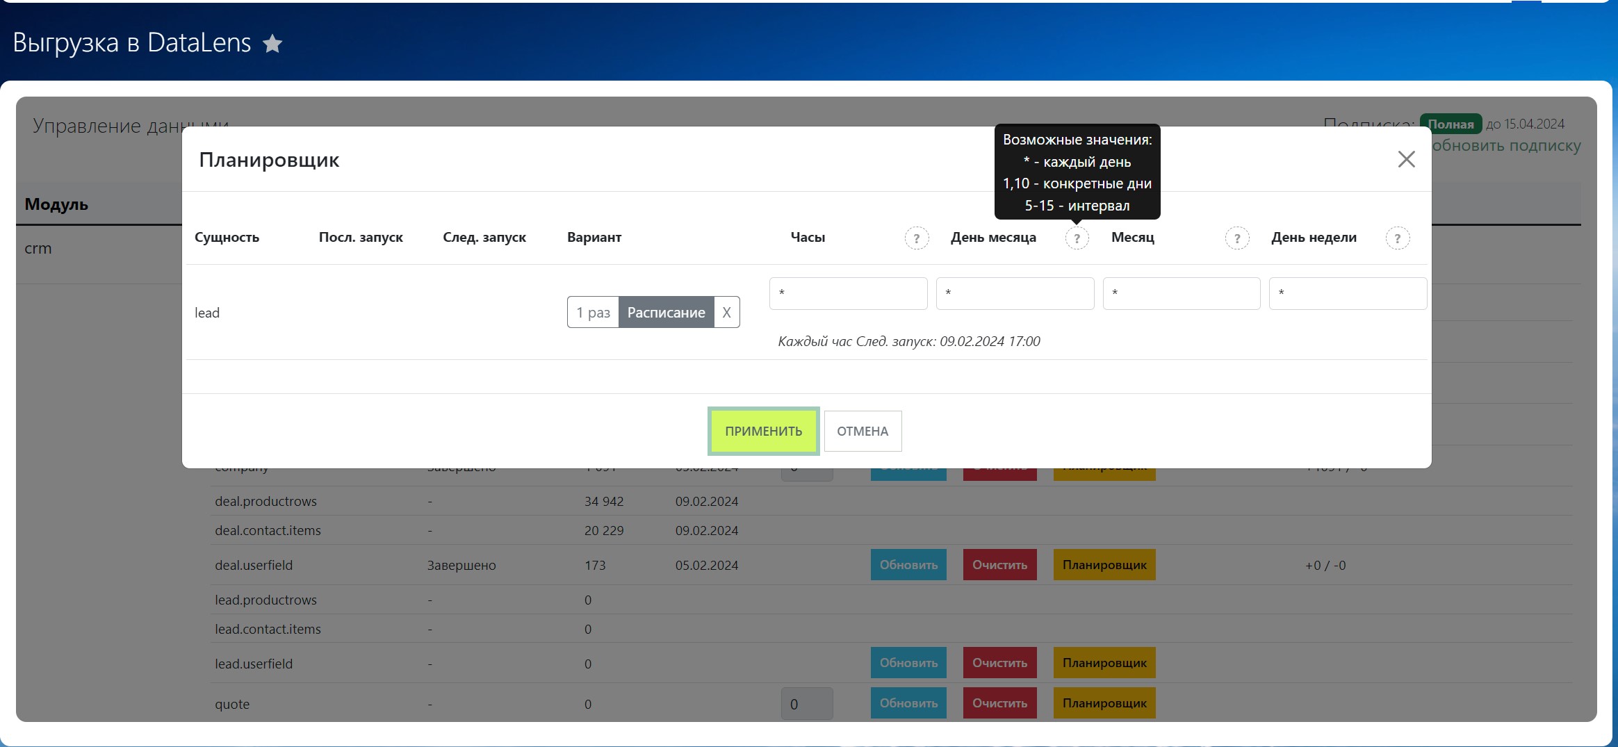This screenshot has width=1618, height=747.
Task: Open Планировщик for the quote row
Action: (x=1104, y=703)
